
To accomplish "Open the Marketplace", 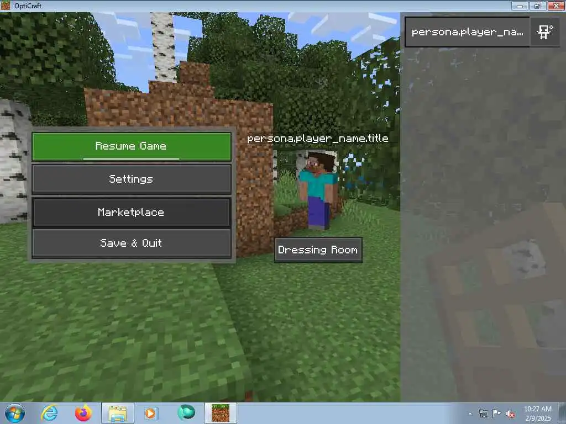I will (132, 213).
